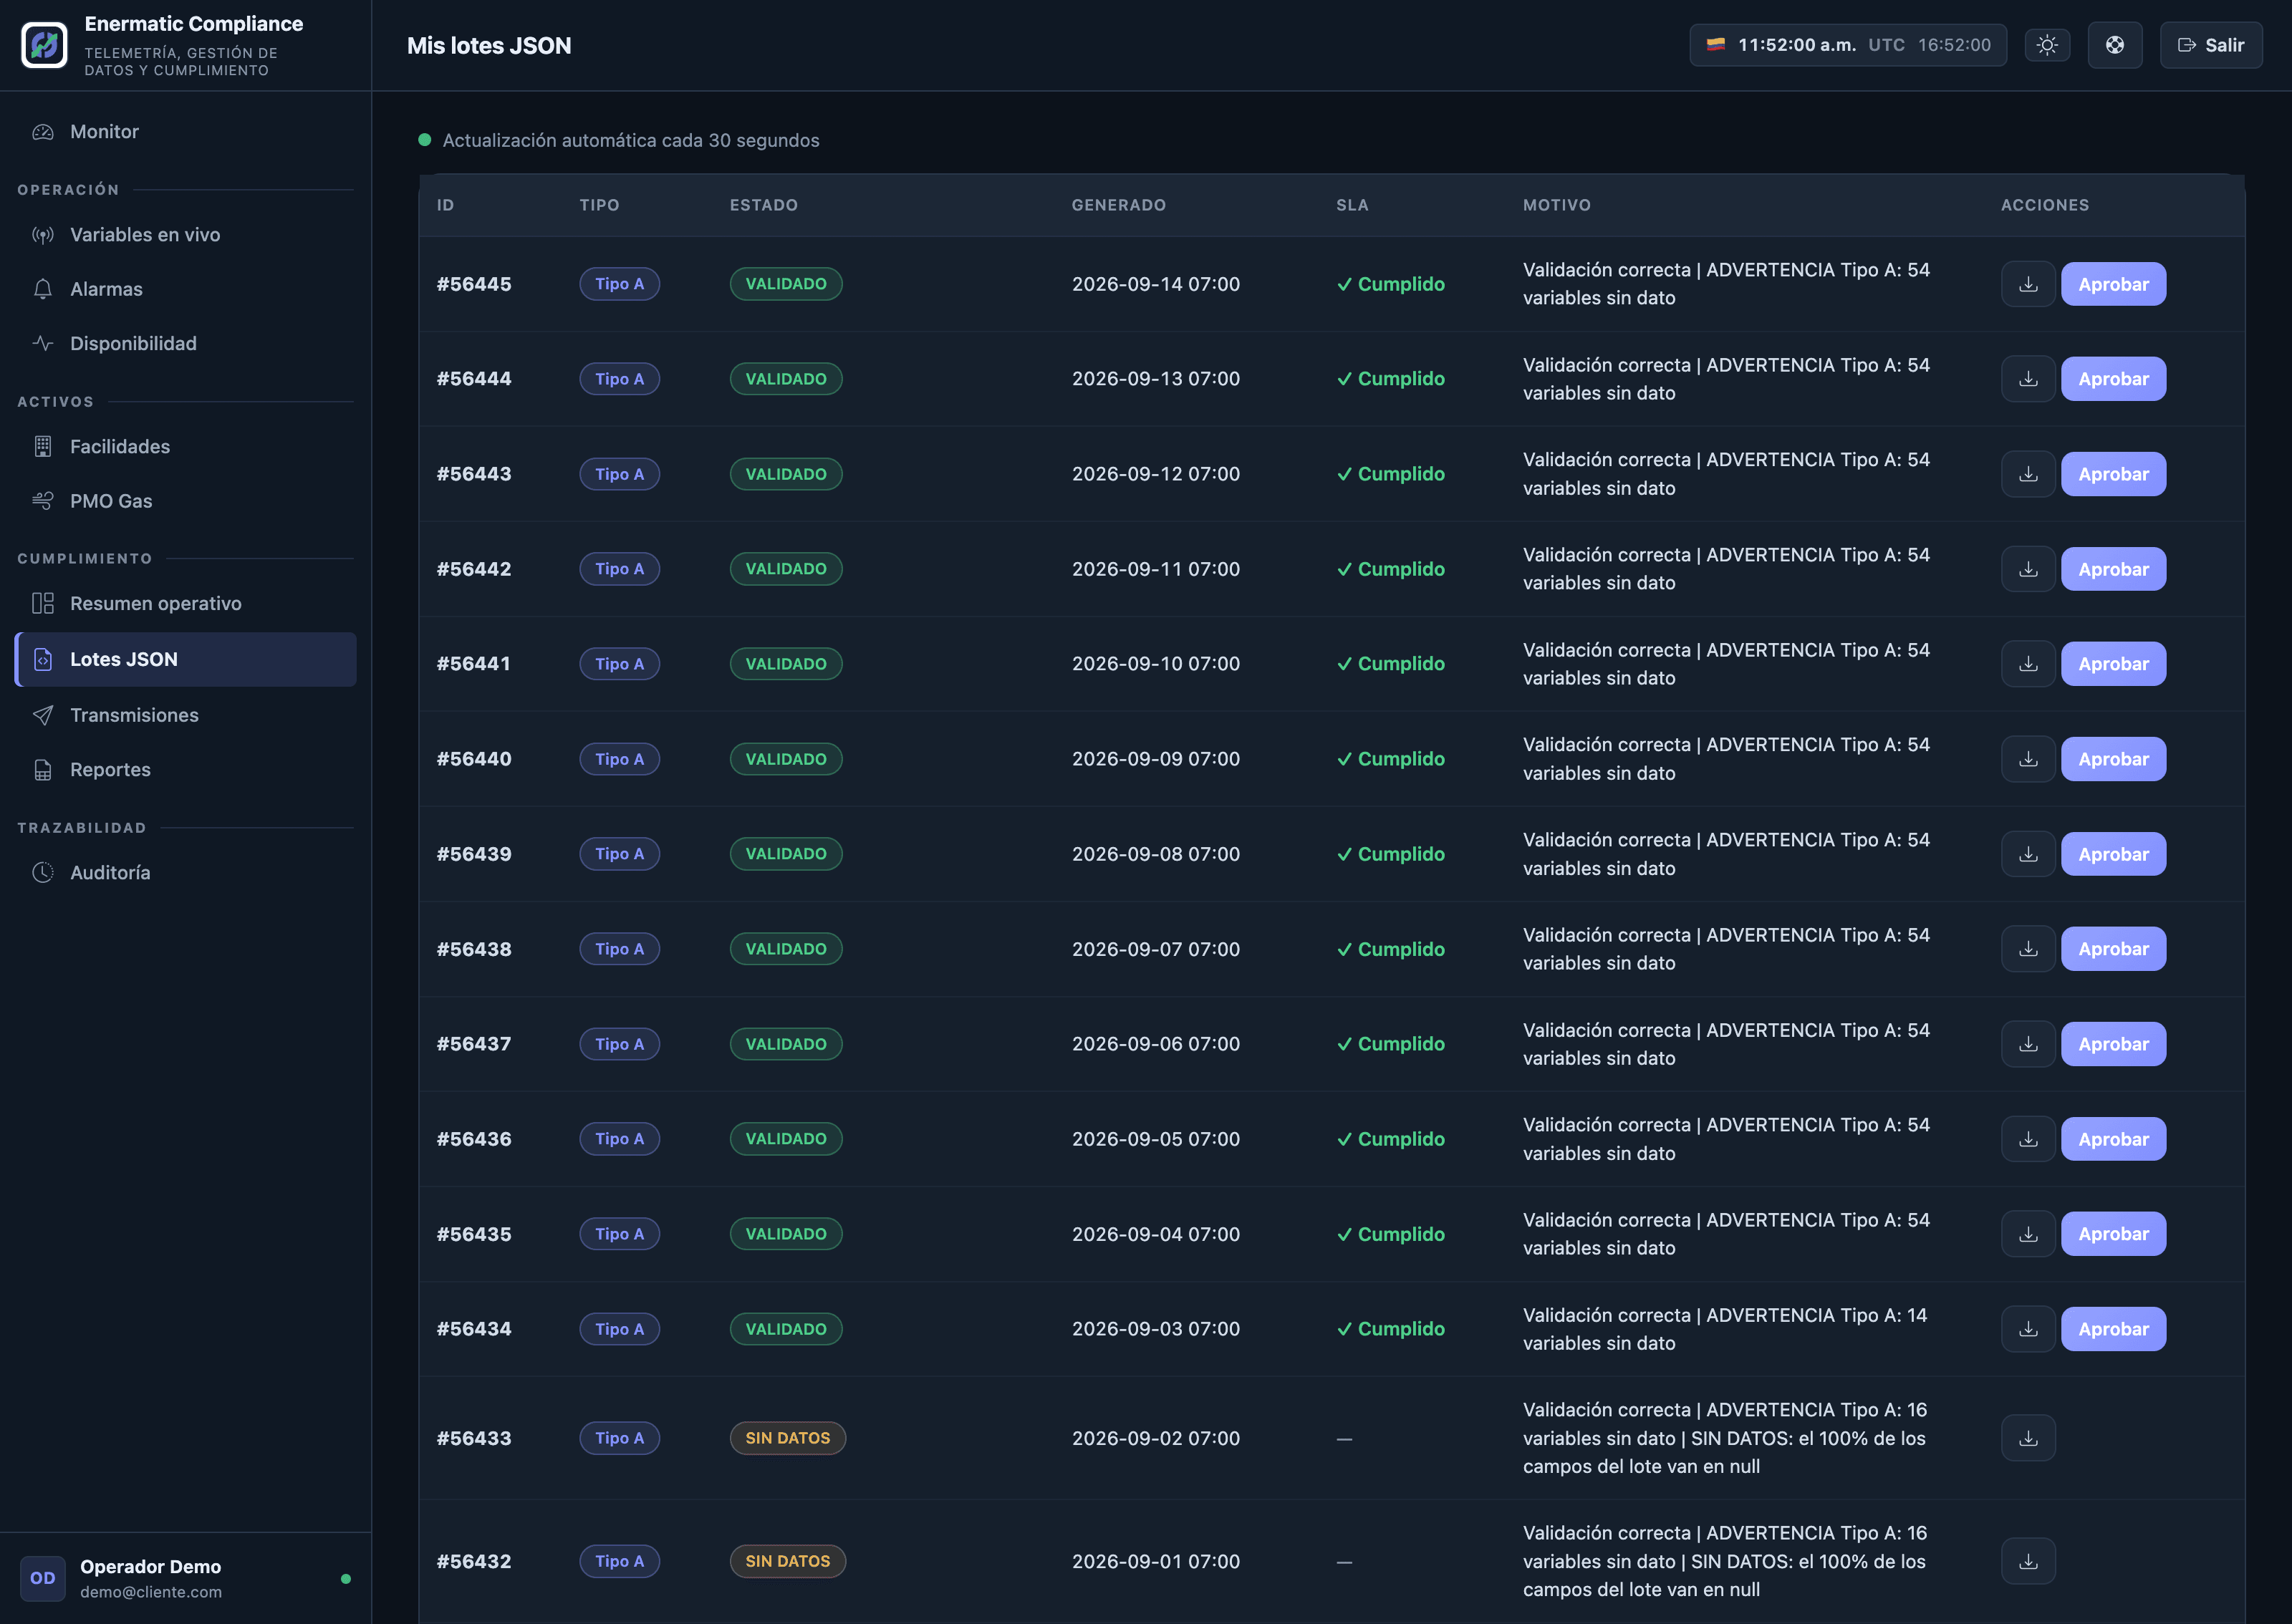Open Auditoría under Trazabilidad

pyautogui.click(x=186, y=873)
